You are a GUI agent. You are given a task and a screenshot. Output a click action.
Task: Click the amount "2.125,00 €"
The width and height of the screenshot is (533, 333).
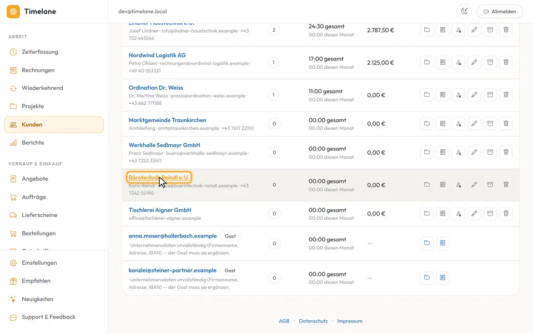(380, 63)
